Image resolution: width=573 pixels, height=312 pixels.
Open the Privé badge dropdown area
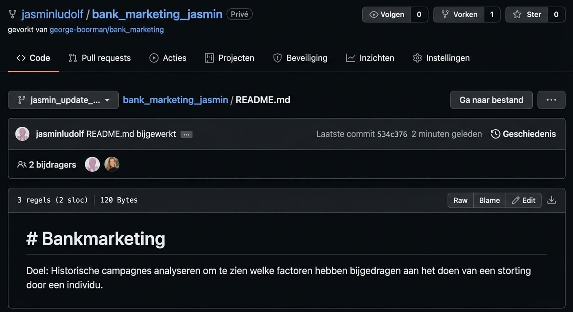(x=239, y=14)
